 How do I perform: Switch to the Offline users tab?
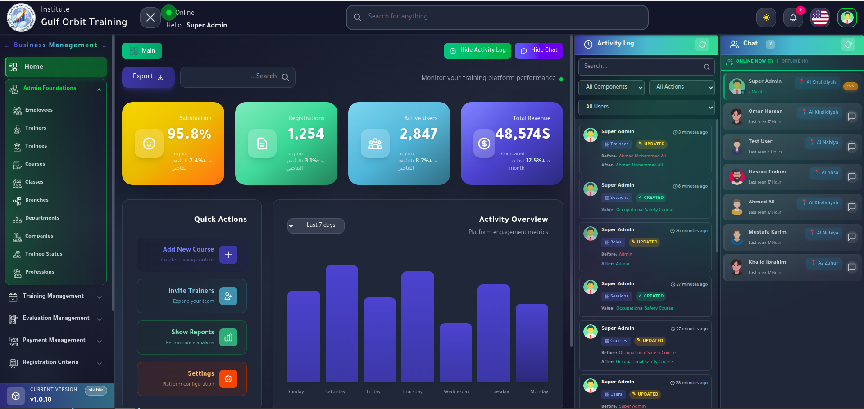pyautogui.click(x=794, y=61)
